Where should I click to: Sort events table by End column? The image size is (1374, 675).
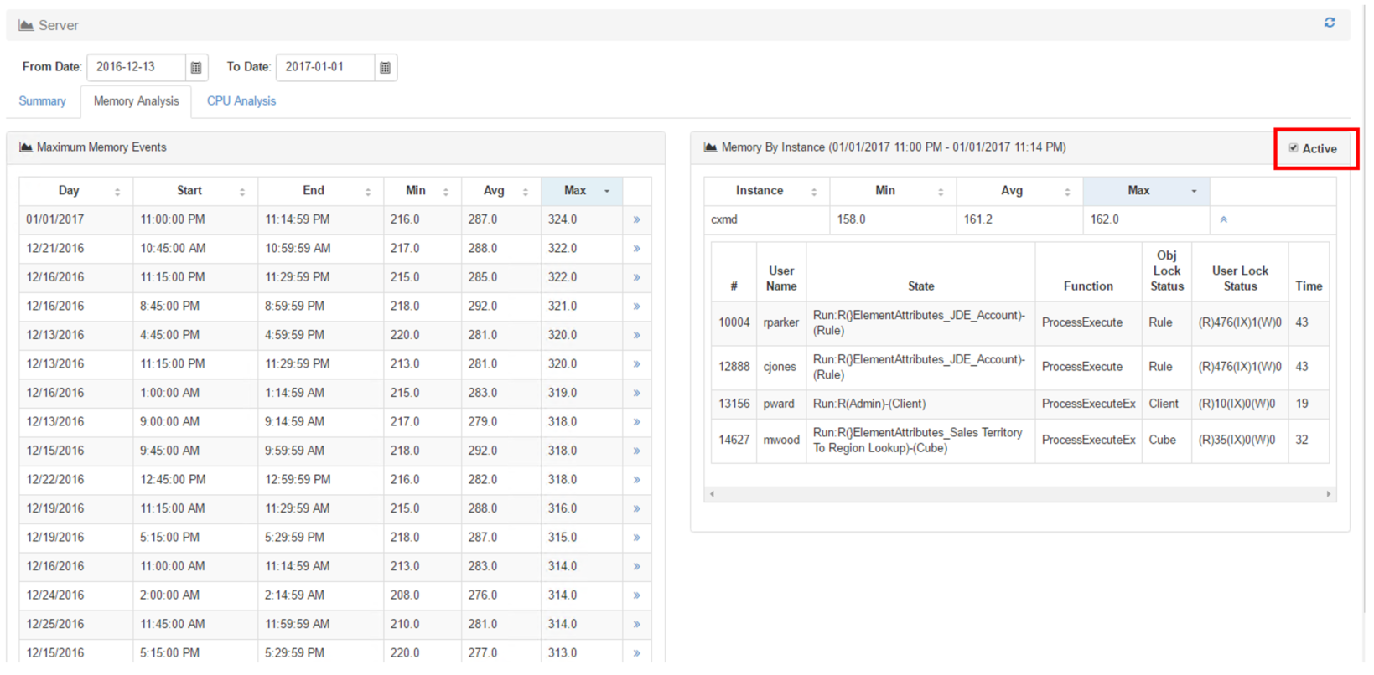320,191
